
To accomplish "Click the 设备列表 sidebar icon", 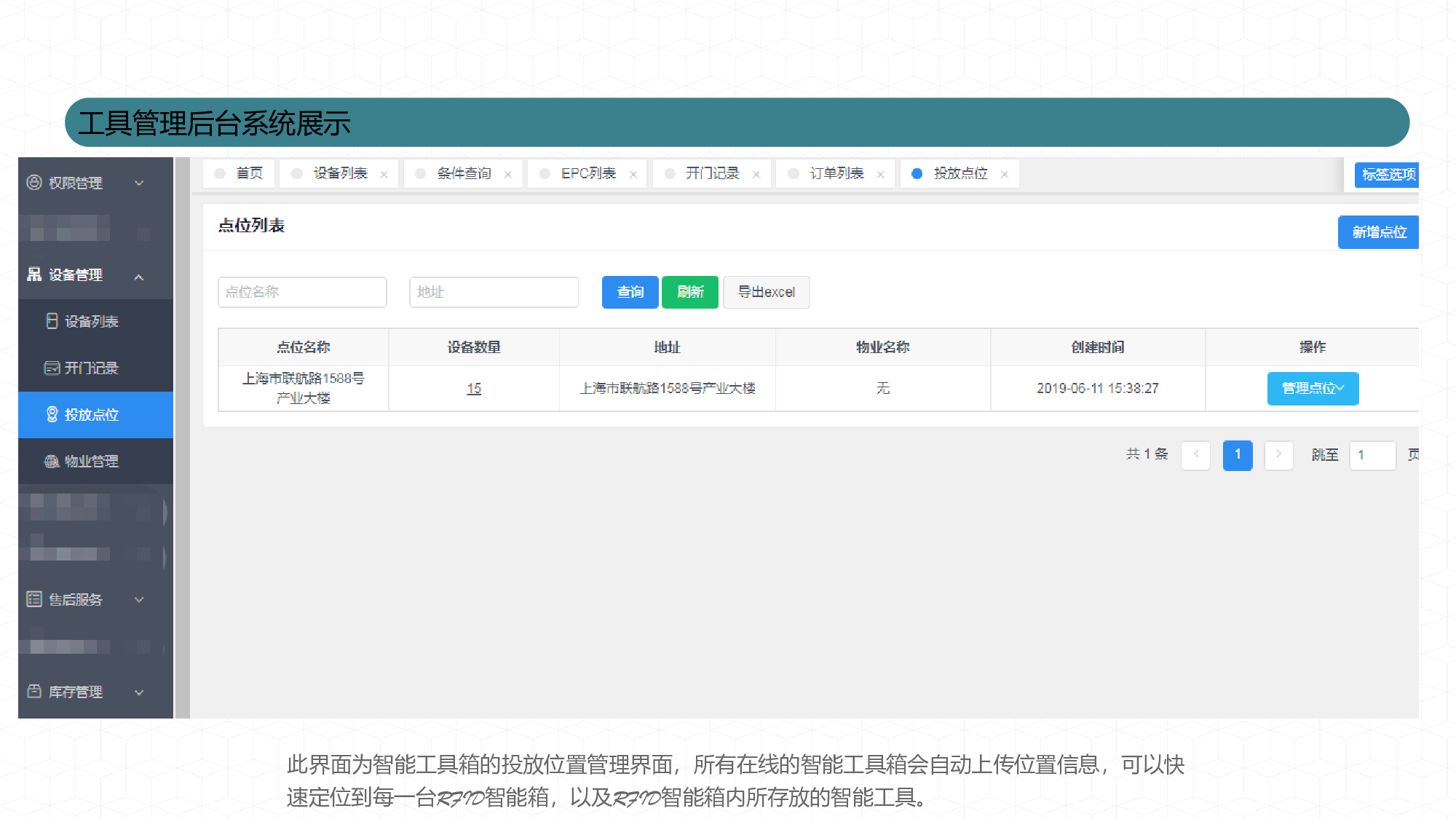I will click(x=52, y=321).
